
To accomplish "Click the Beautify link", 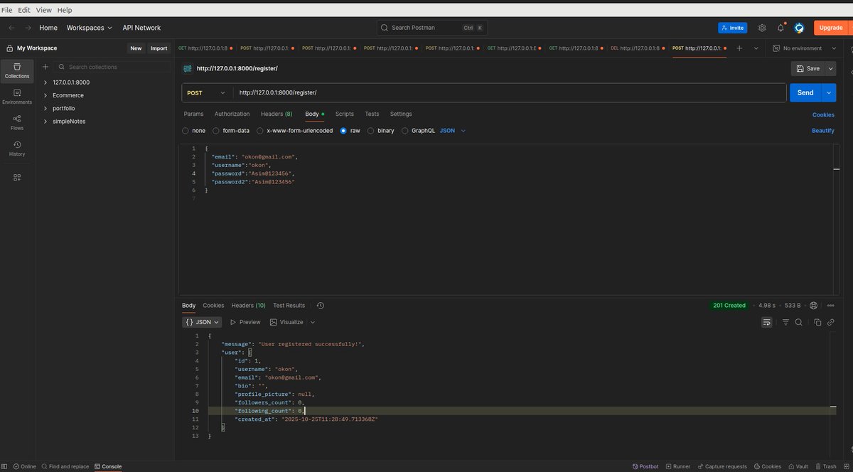I will 823,131.
